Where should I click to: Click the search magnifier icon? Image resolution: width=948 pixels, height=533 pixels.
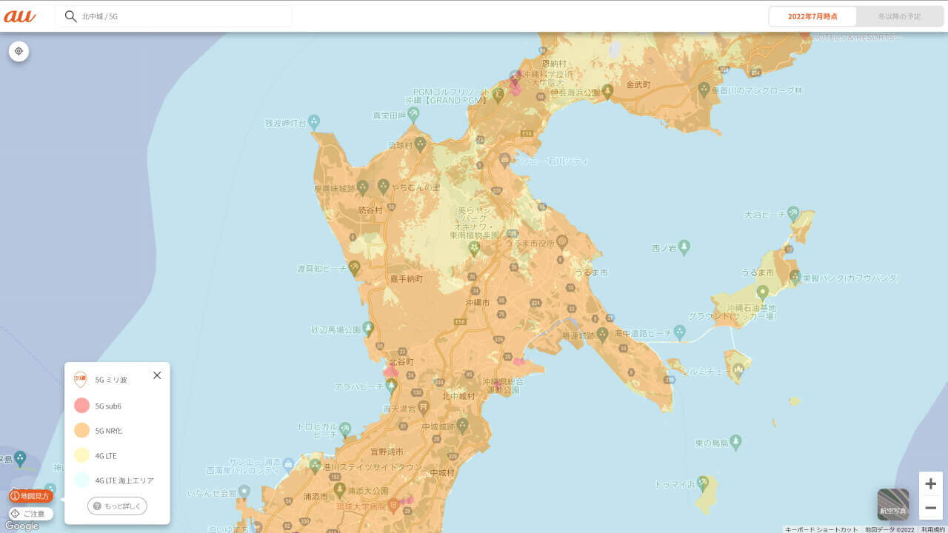tap(70, 16)
